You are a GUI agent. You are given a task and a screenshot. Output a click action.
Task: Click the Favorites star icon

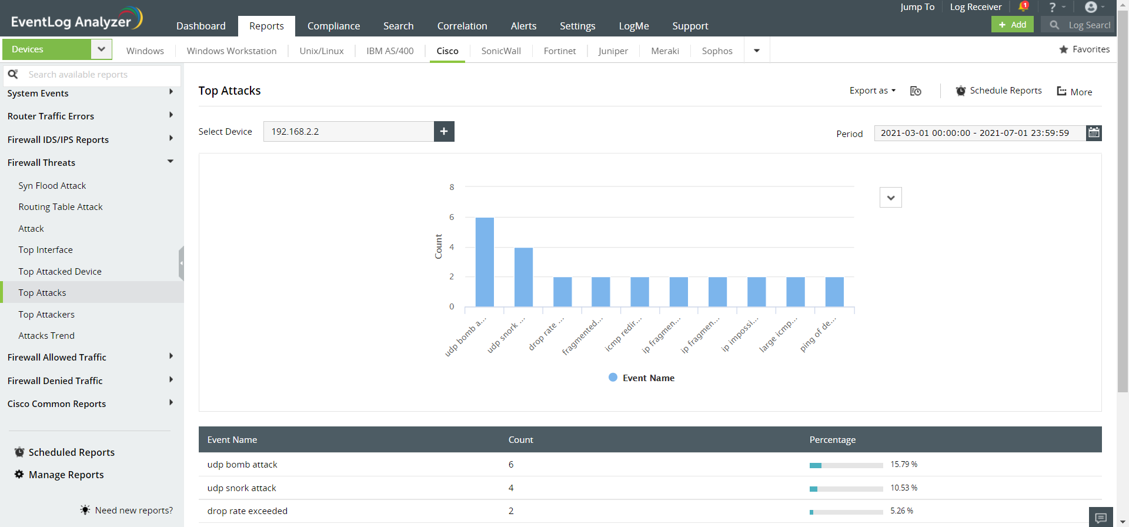(1064, 49)
